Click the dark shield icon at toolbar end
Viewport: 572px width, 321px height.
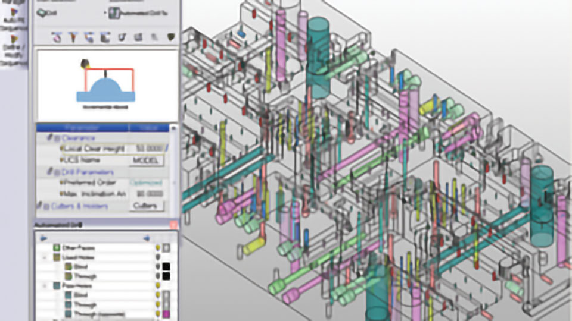tap(170, 37)
